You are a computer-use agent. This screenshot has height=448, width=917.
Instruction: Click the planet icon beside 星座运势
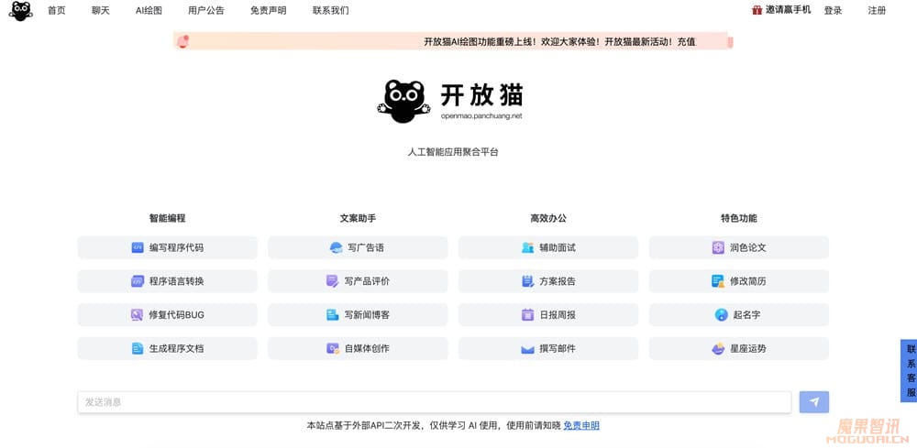(718, 349)
